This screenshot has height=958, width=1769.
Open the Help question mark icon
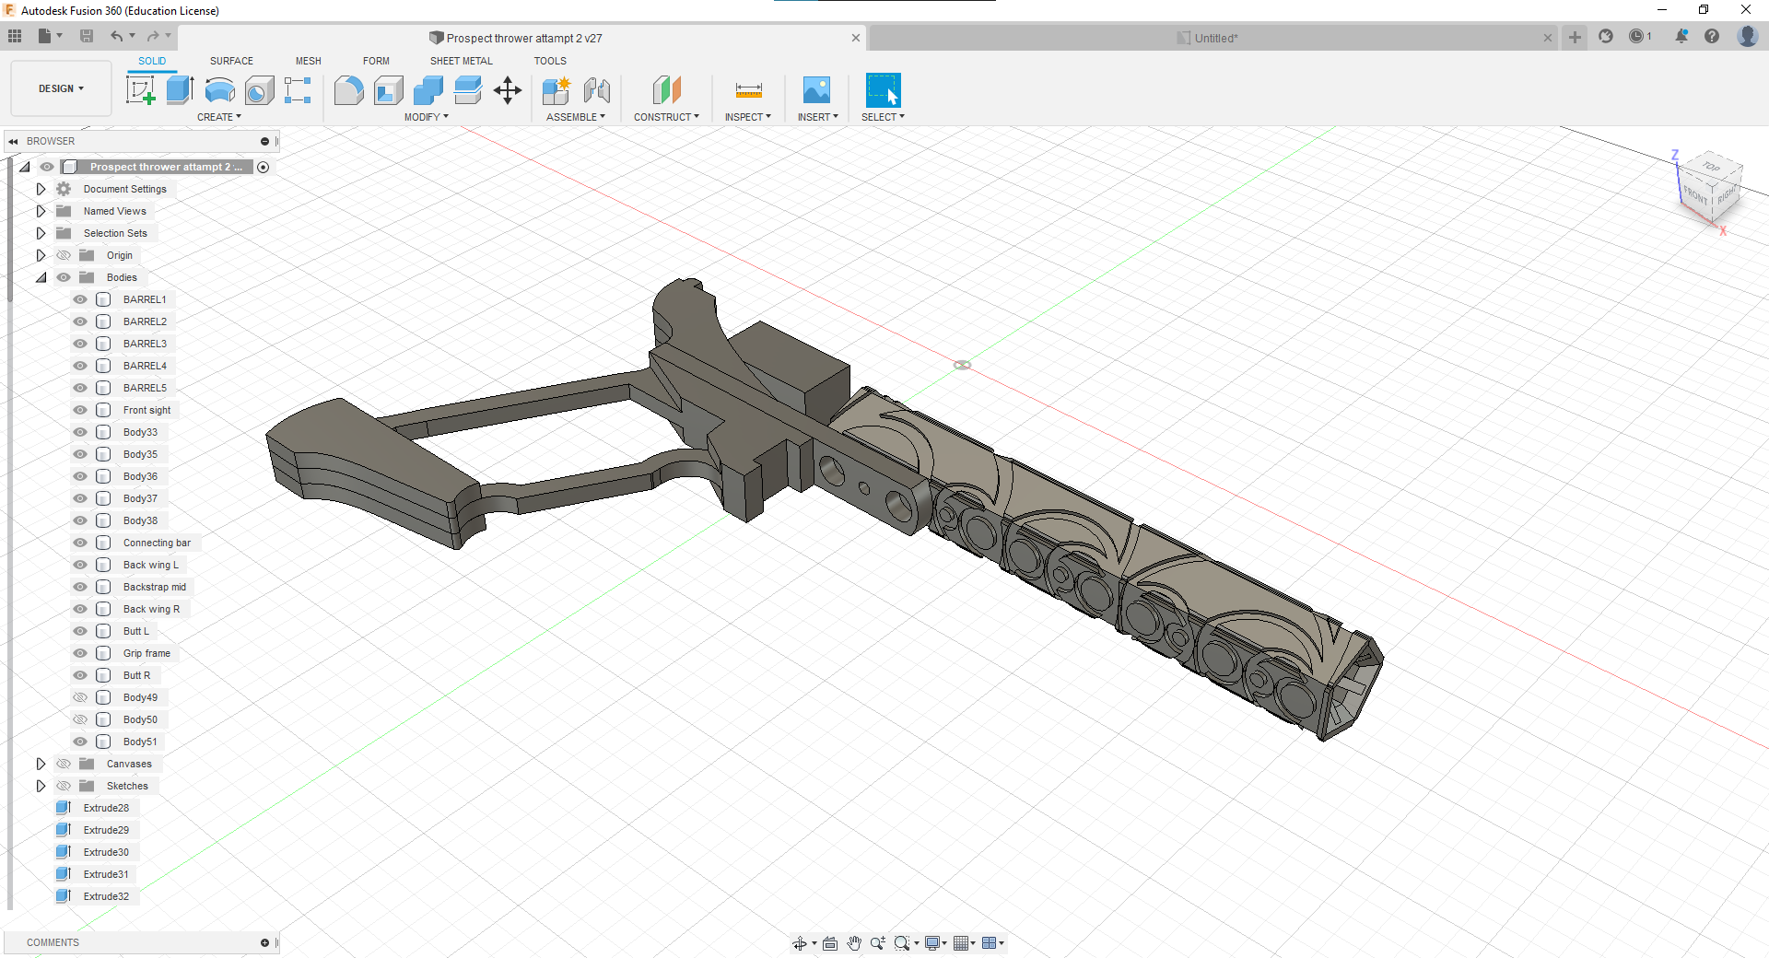pyautogui.click(x=1712, y=36)
